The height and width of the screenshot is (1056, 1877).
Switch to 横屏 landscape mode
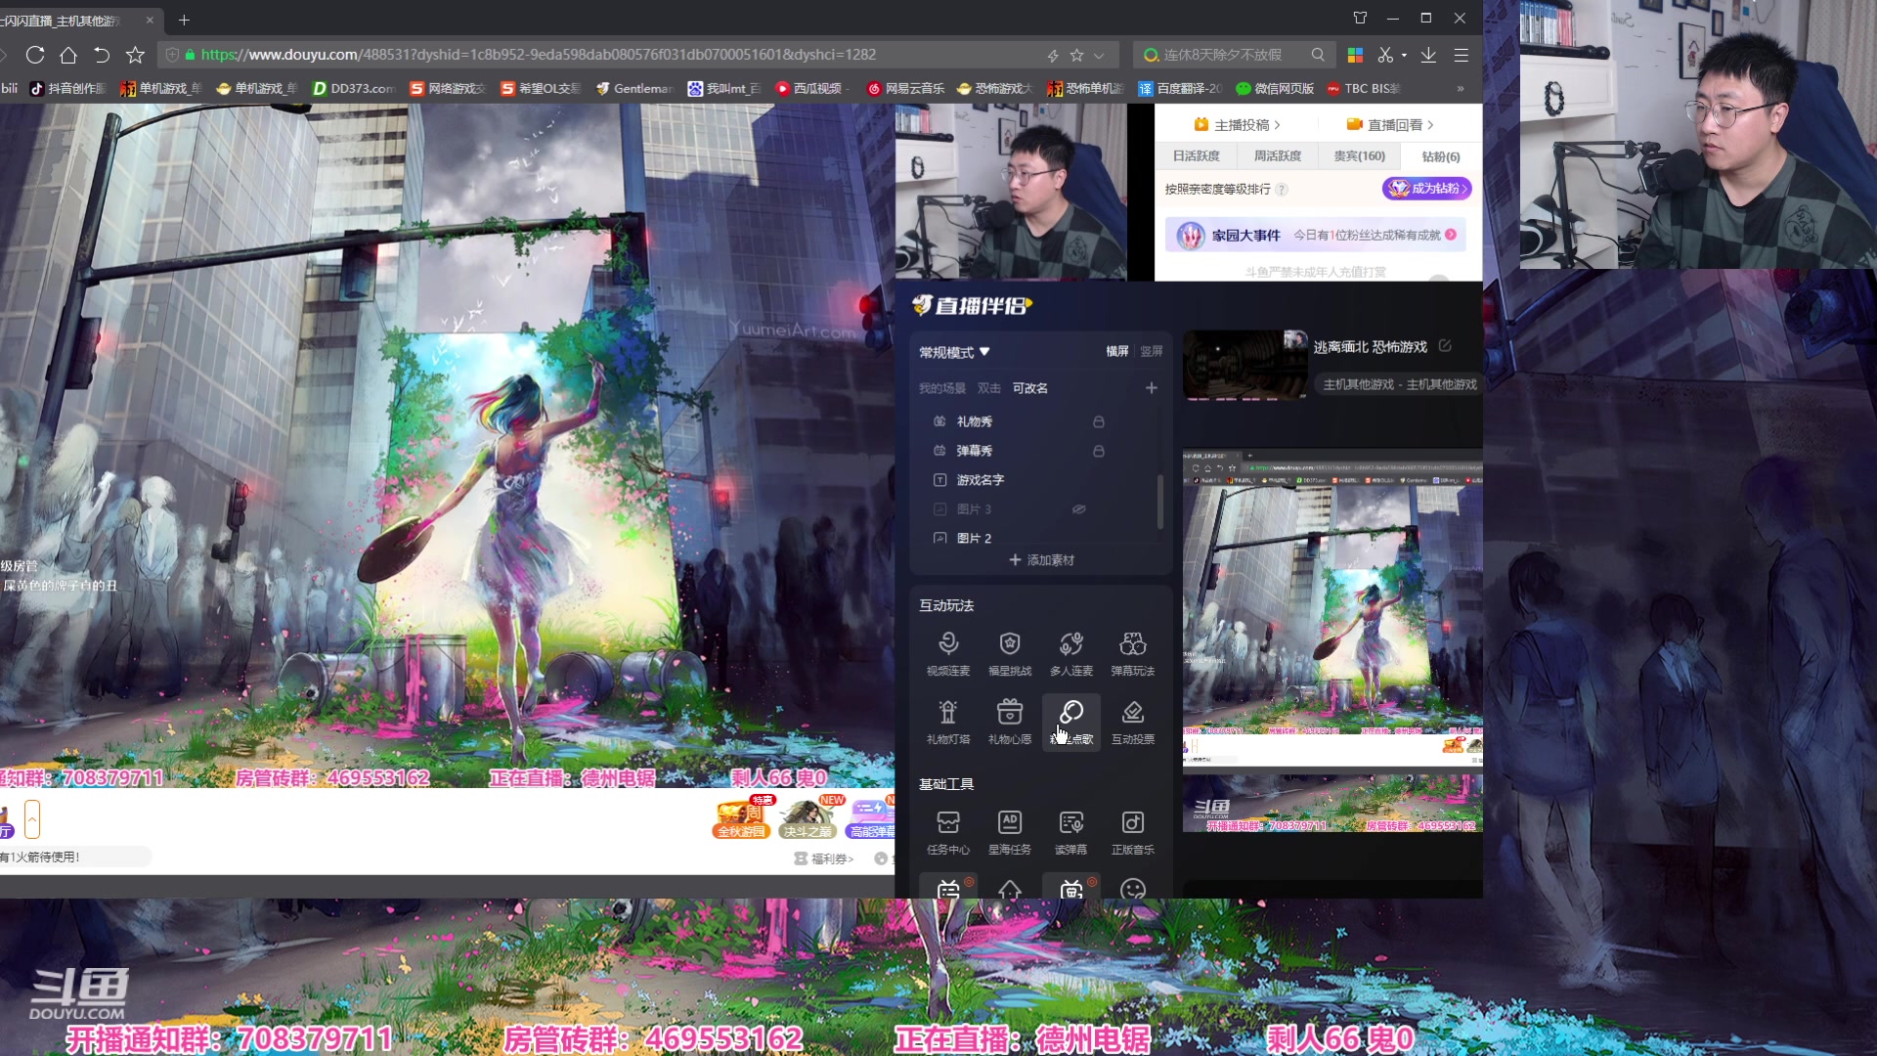click(x=1116, y=351)
